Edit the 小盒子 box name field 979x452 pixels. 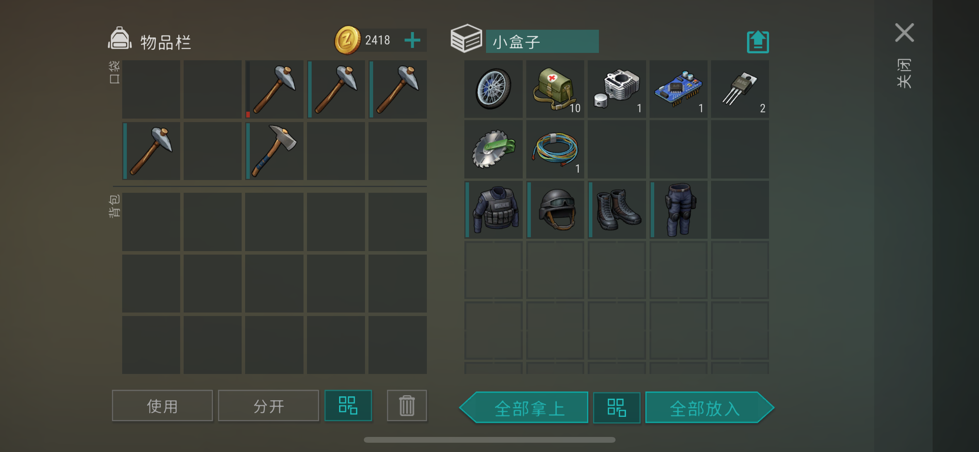542,41
